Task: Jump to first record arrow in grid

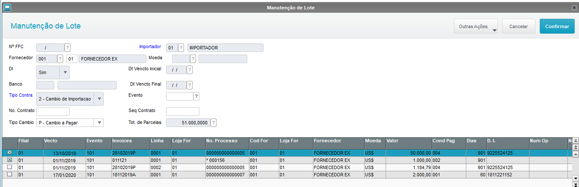Action: [575, 140]
